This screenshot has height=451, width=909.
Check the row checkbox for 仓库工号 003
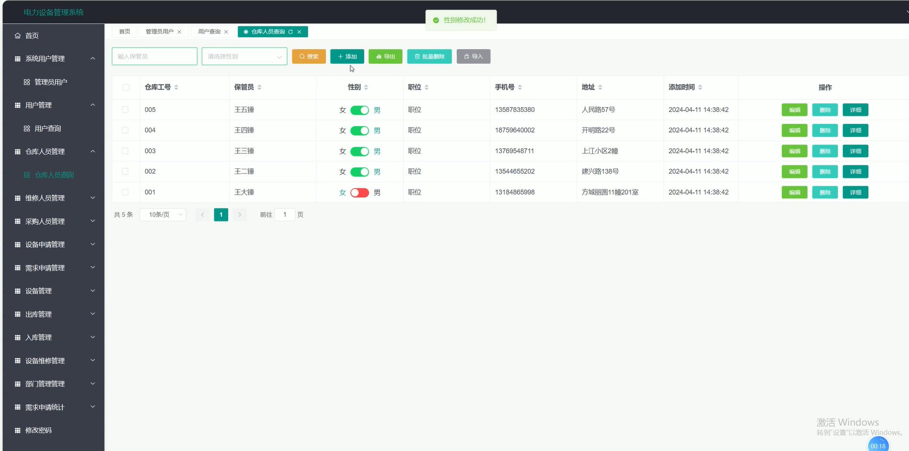(126, 151)
